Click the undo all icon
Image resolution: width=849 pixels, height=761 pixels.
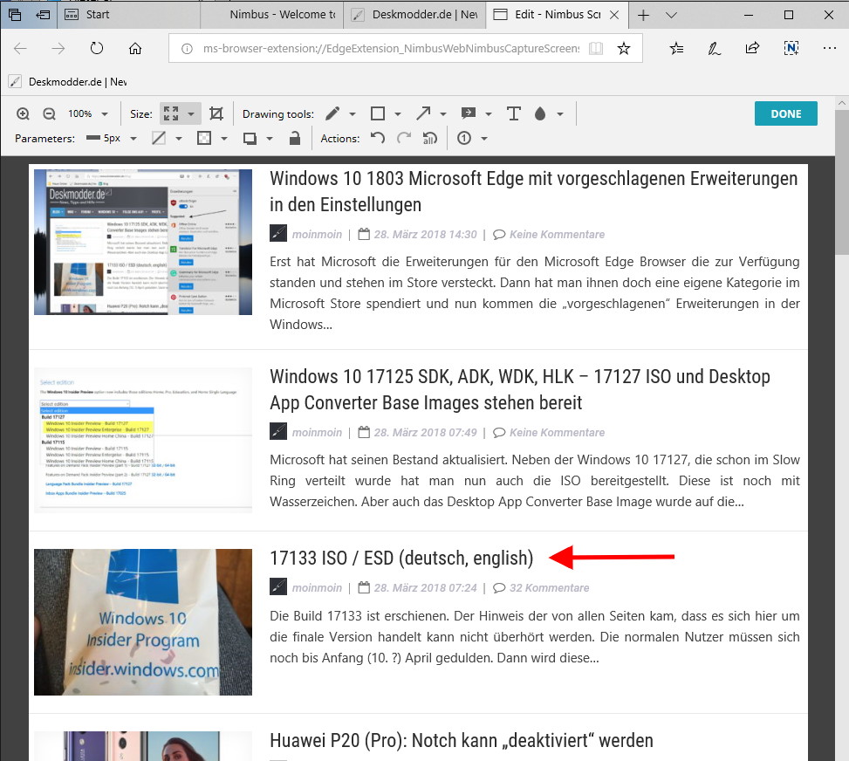point(429,138)
